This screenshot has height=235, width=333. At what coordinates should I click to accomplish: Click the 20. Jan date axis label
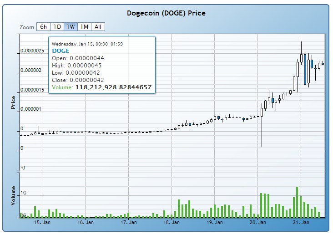(258, 222)
